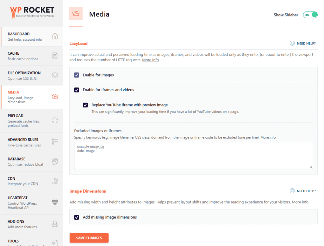
Task: Disable the Enable for images checkbox
Action: pos(76,75)
